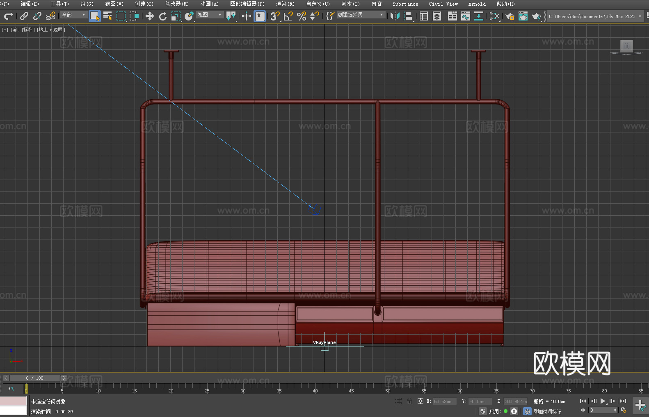The height and width of the screenshot is (417, 649).
Task: Open selection filter dropdown 全部
Action: [x=74, y=15]
